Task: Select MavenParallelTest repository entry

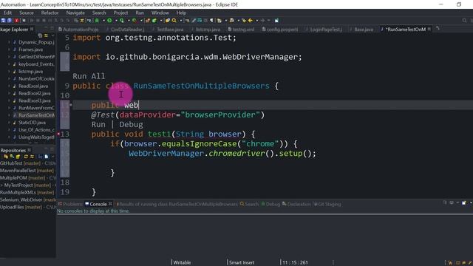Action: 27,171
